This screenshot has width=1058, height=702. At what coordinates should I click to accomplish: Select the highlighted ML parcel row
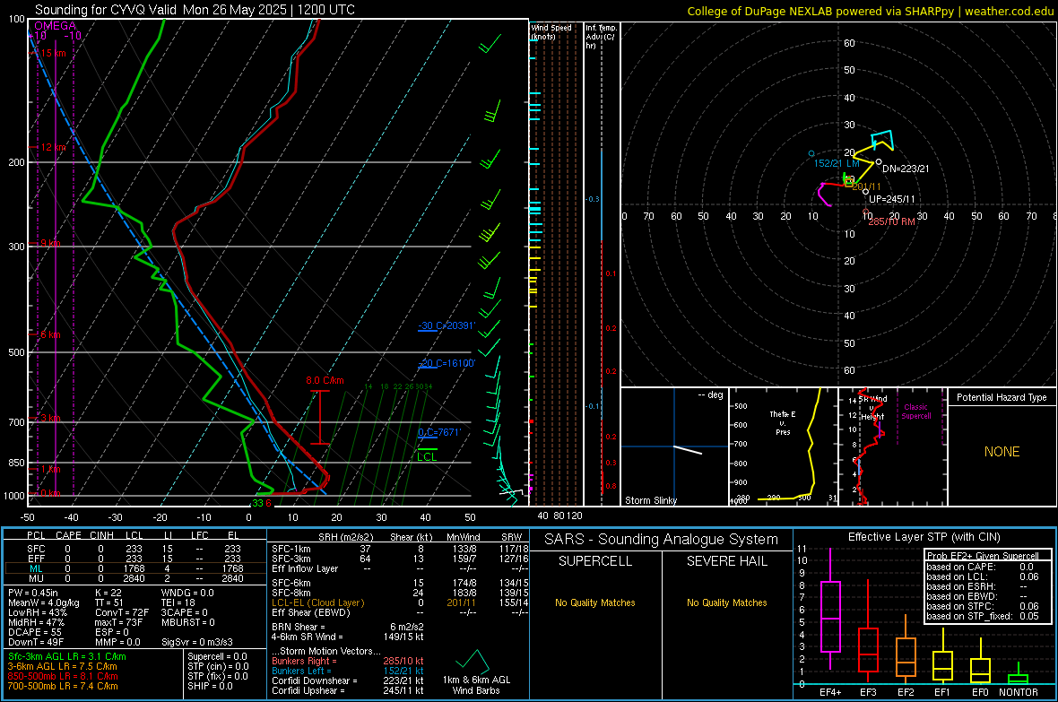(x=134, y=568)
